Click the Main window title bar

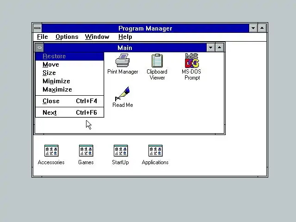tap(125, 48)
